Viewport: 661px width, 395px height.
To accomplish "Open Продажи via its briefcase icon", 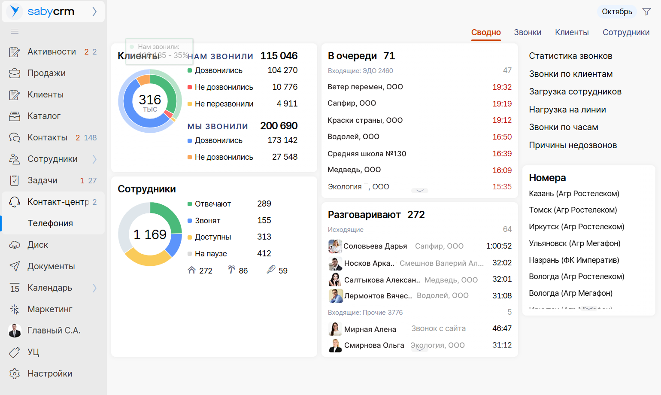I will 15,73.
